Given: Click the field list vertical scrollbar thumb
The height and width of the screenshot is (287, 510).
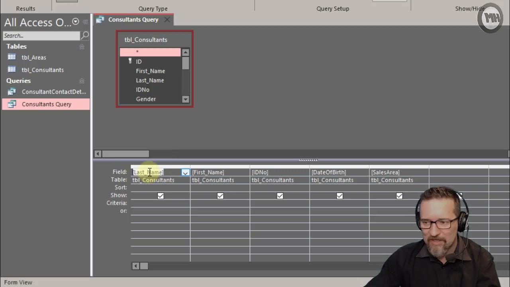Looking at the screenshot, I should pyautogui.click(x=186, y=63).
